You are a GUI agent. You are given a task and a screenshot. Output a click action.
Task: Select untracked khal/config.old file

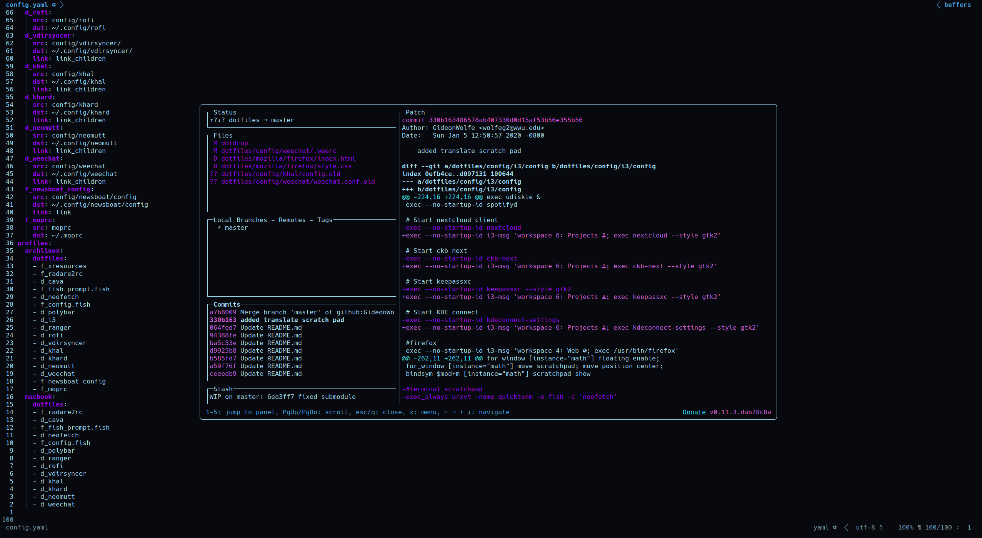point(280,174)
